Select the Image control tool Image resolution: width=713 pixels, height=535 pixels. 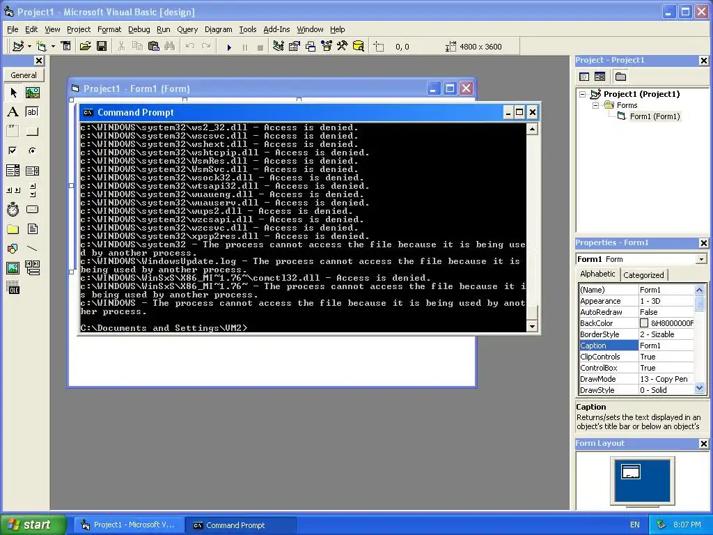(13, 268)
